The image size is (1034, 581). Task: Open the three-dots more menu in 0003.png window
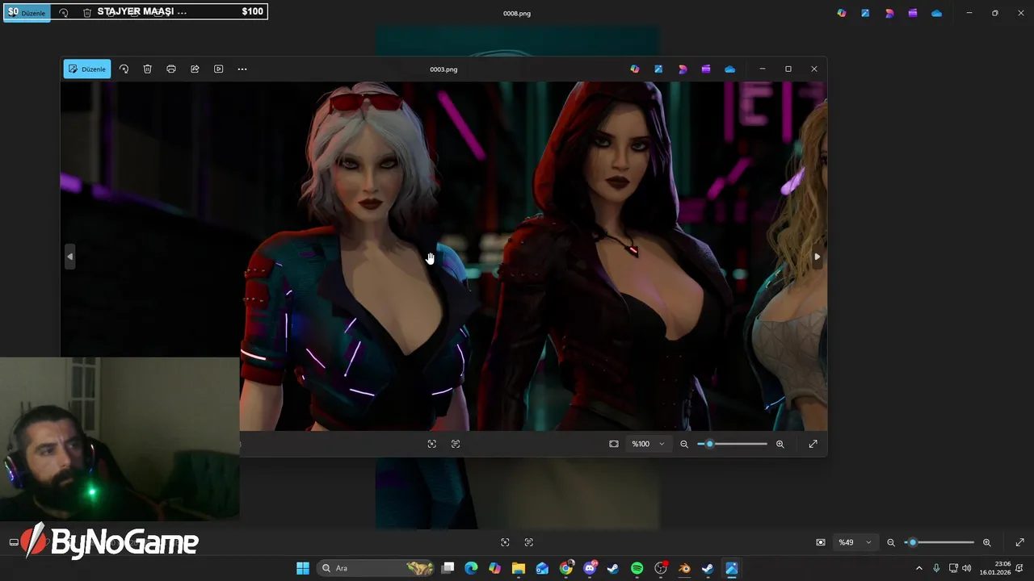tap(242, 69)
